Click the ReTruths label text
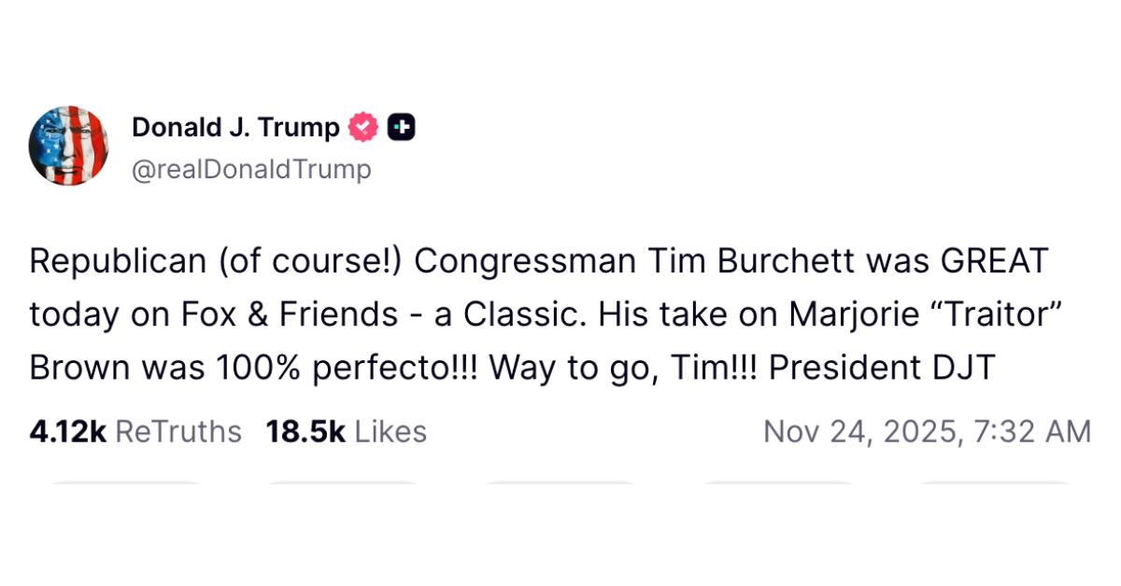This screenshot has width=1121, height=586. point(177,431)
